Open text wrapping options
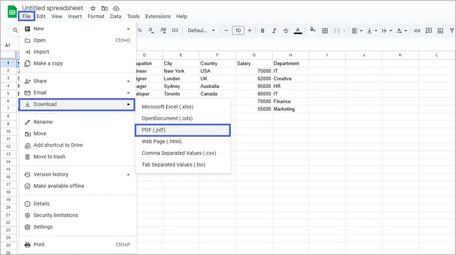 (x=387, y=30)
